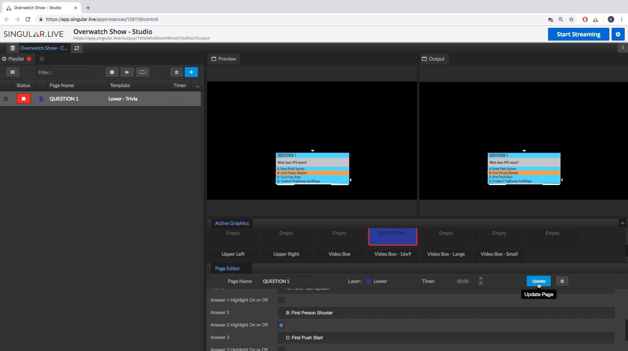The image size is (628, 351).
Task: Edit Answer 3 text field
Action: (446, 338)
